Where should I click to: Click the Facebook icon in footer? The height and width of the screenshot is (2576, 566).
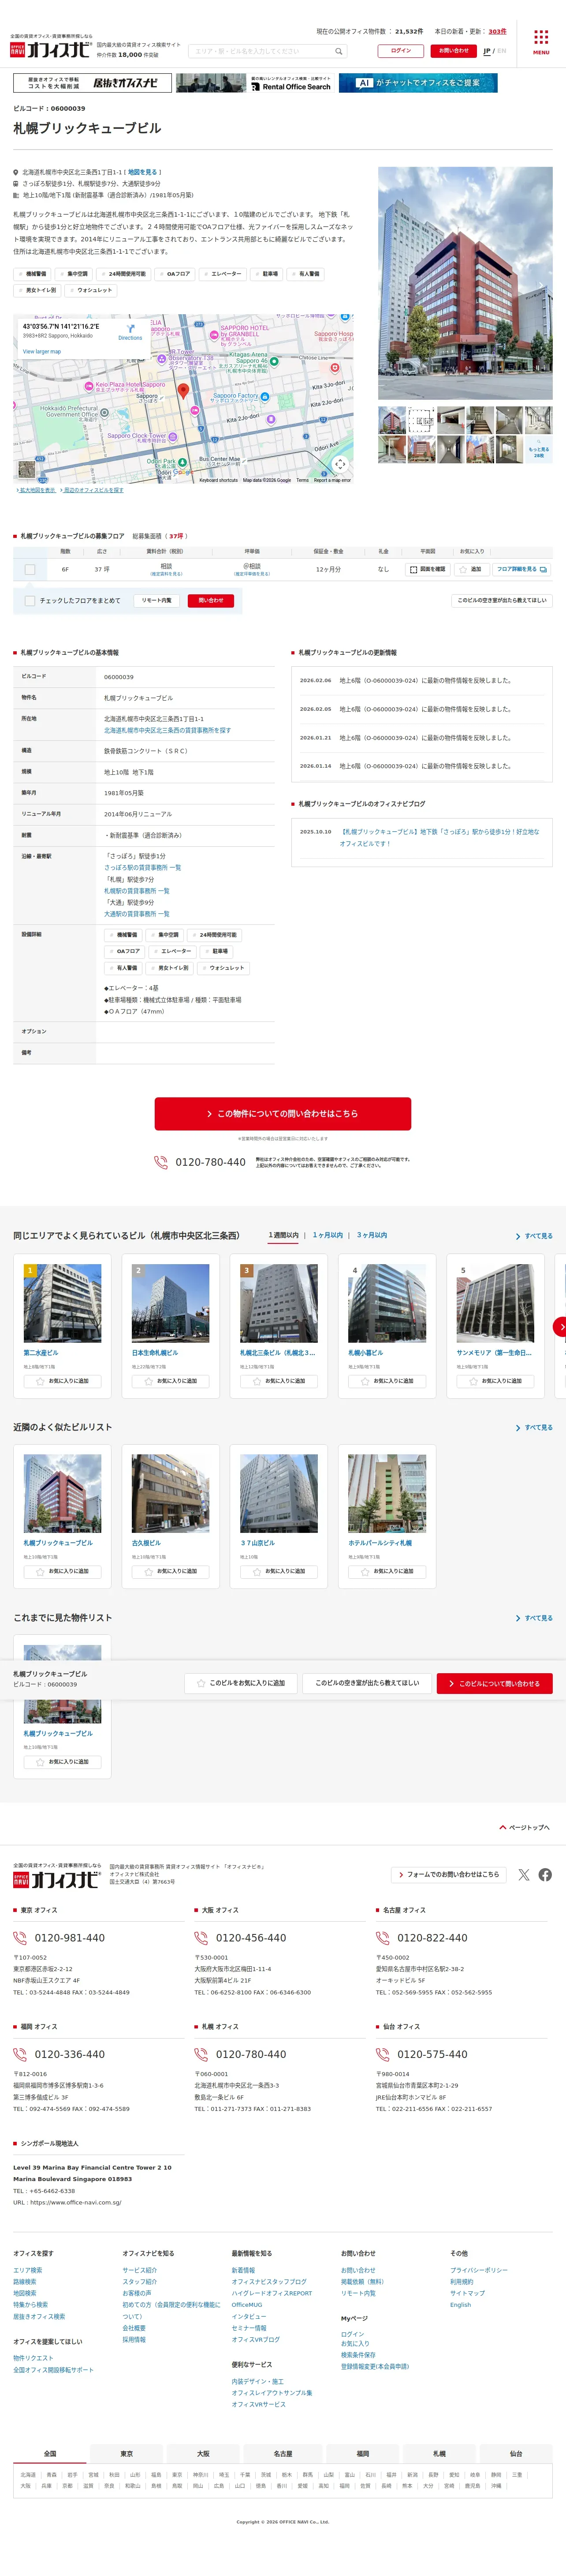tap(545, 1874)
